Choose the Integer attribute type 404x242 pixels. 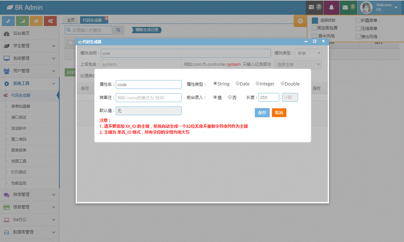tap(258, 84)
